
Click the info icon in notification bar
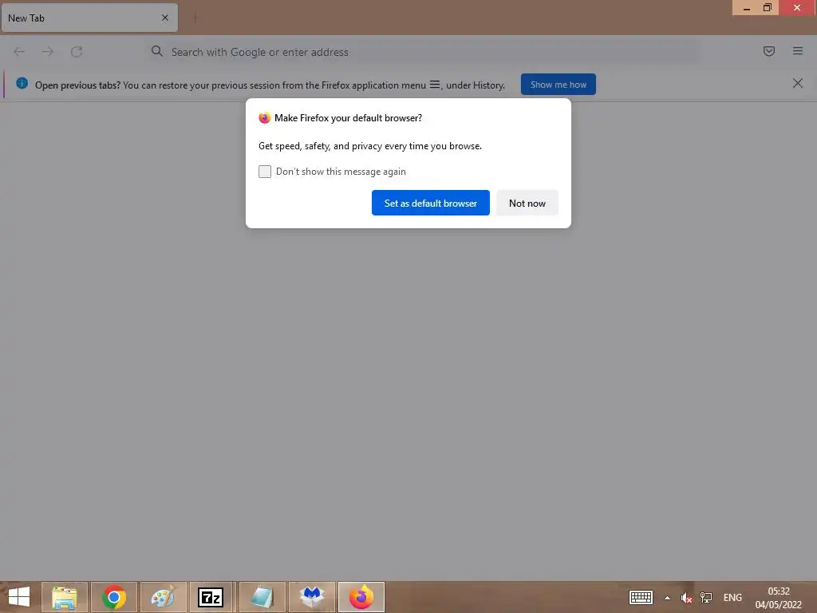pyautogui.click(x=22, y=83)
